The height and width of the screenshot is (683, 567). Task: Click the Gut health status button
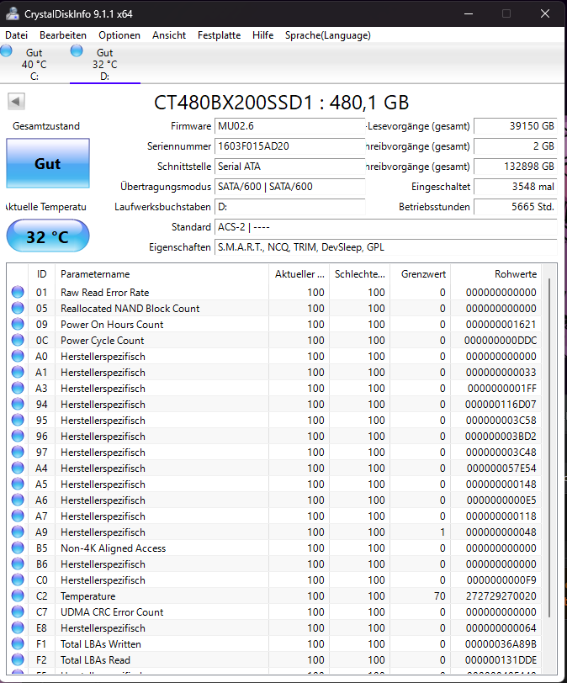click(48, 163)
